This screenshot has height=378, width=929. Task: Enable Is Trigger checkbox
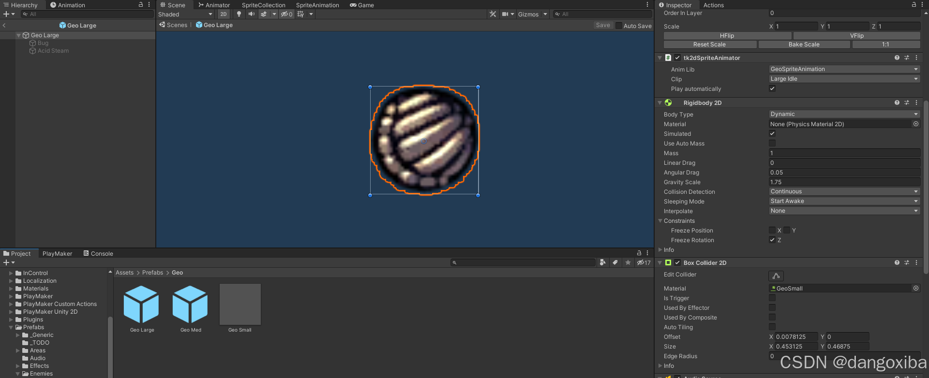click(772, 298)
